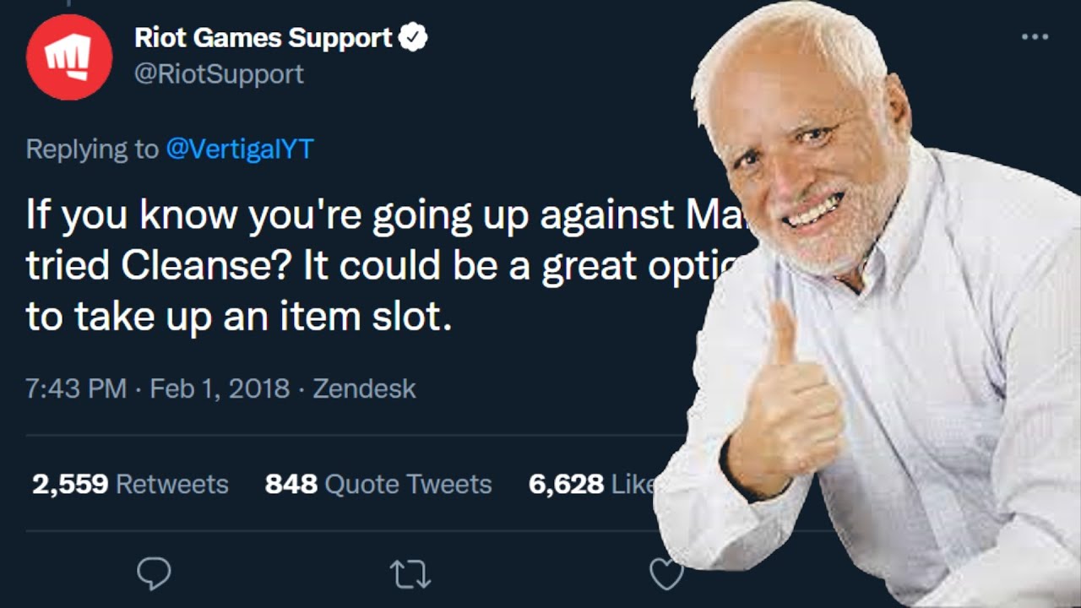Click the Feb 1, 2018 date
This screenshot has height=608, width=1081.
point(220,389)
